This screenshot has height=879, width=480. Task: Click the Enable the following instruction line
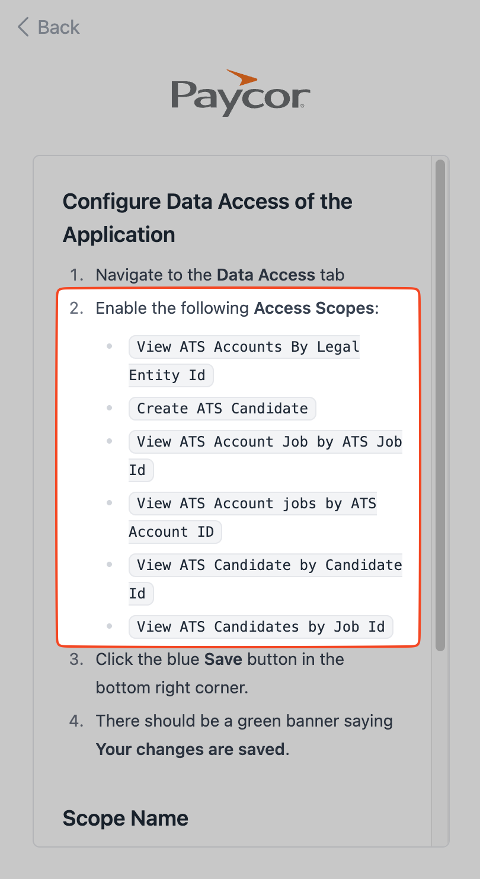pyautogui.click(x=174, y=308)
